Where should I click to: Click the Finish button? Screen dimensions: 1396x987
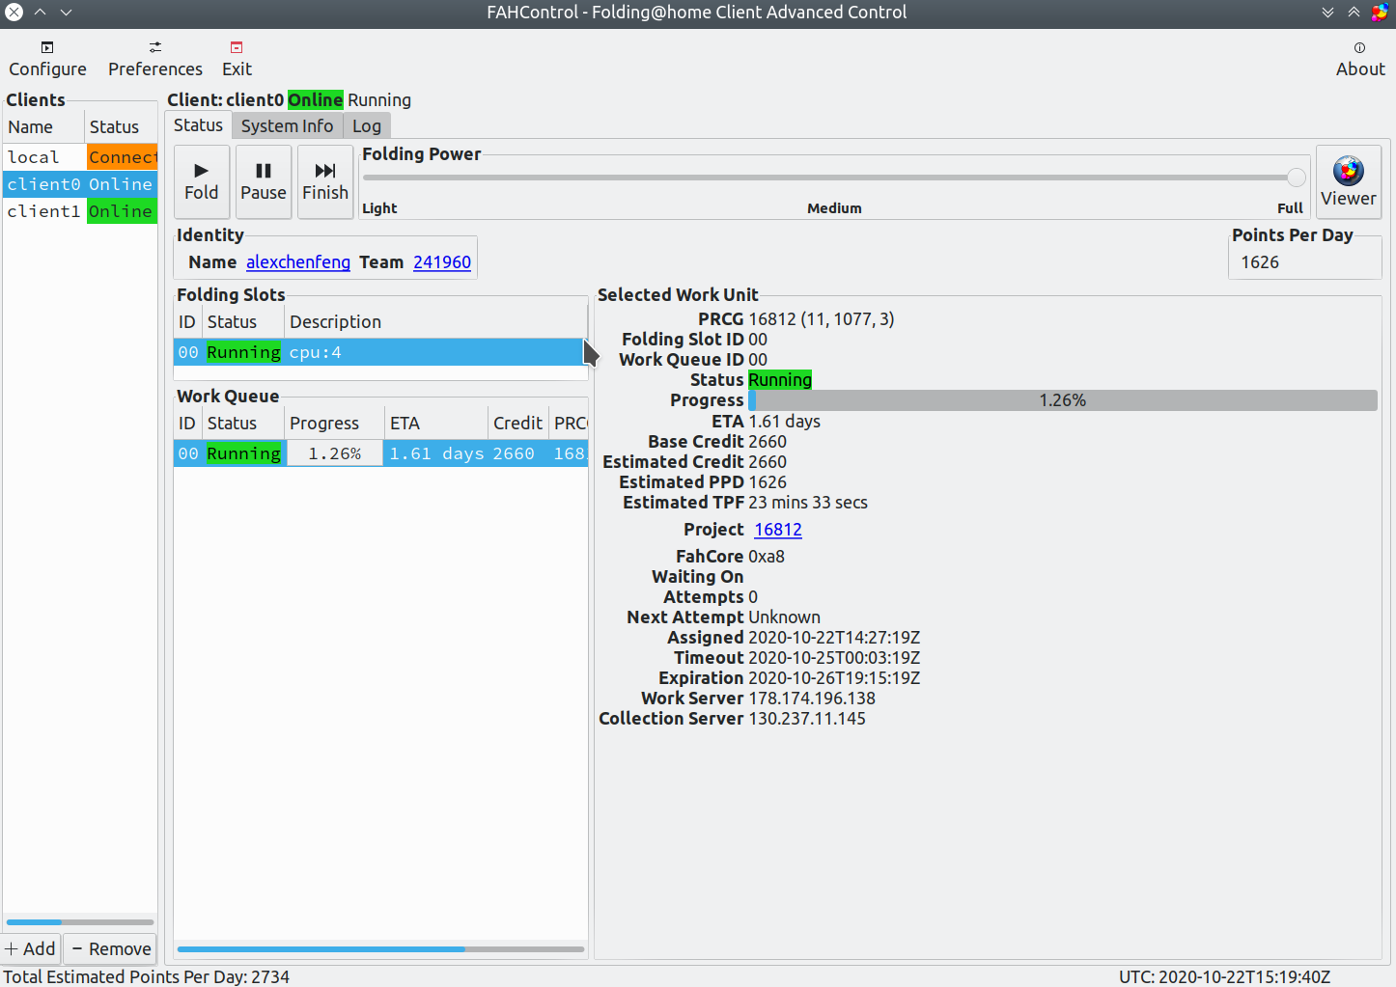(x=325, y=181)
